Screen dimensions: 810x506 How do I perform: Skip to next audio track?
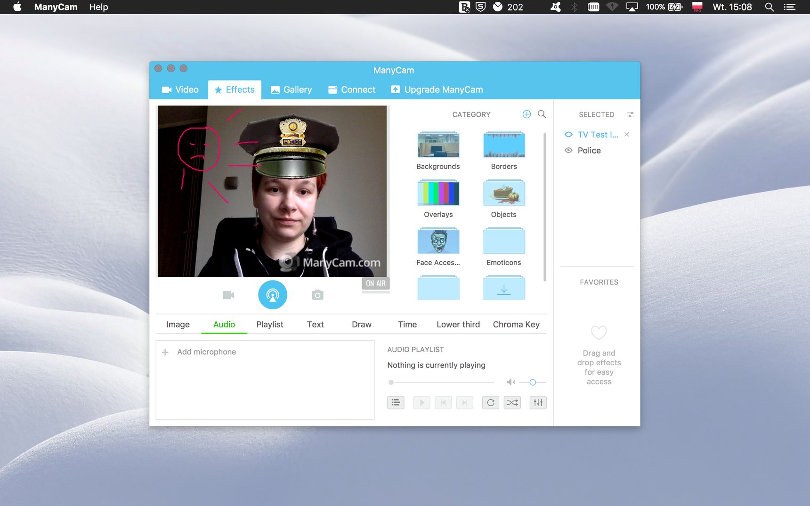point(465,402)
